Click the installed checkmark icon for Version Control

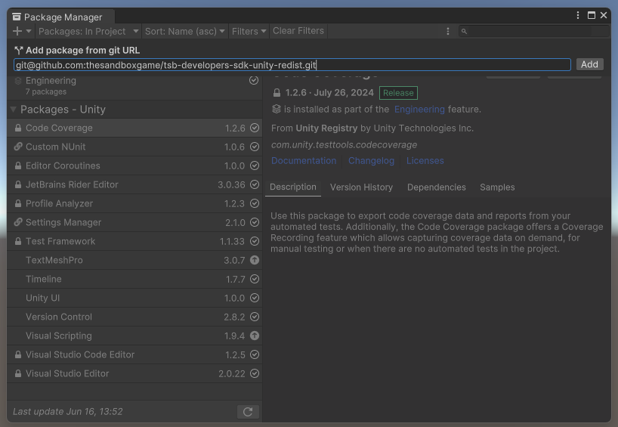pyautogui.click(x=255, y=317)
